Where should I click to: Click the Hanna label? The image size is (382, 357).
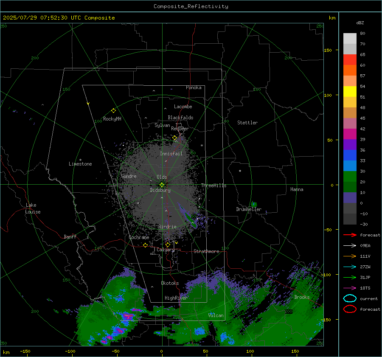(x=297, y=189)
